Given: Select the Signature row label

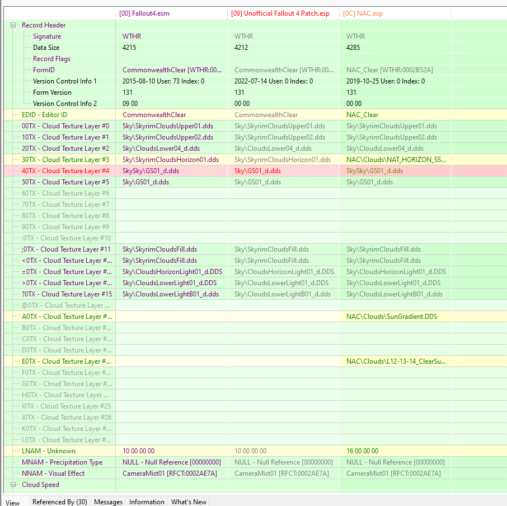Looking at the screenshot, I should coord(47,36).
